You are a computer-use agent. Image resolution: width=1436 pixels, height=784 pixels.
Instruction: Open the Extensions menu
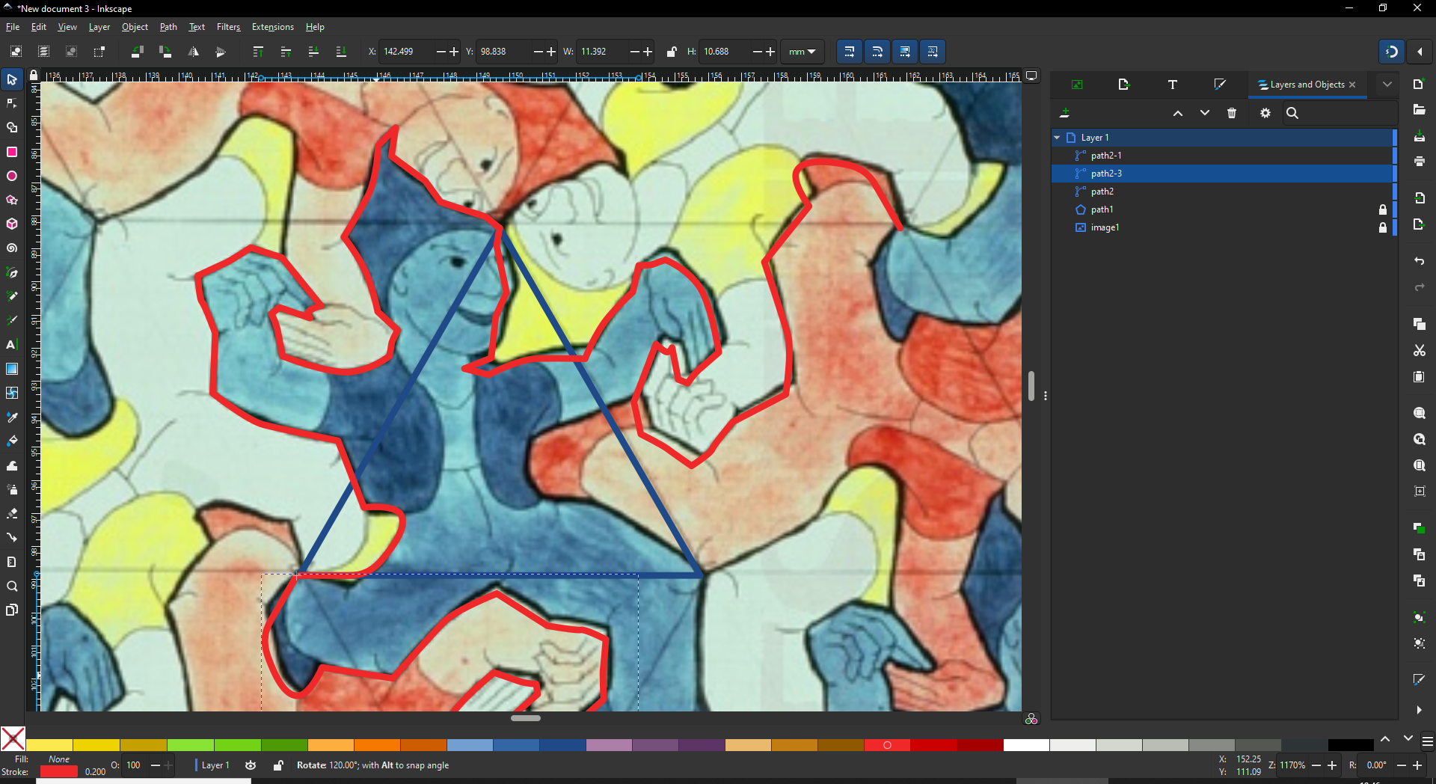pos(272,27)
